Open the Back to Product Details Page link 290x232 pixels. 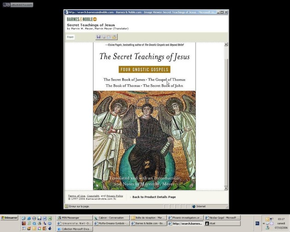154,197
